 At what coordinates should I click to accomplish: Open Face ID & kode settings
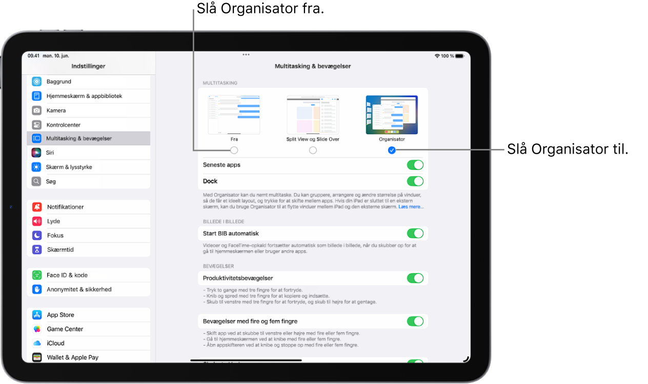pyautogui.click(x=89, y=275)
